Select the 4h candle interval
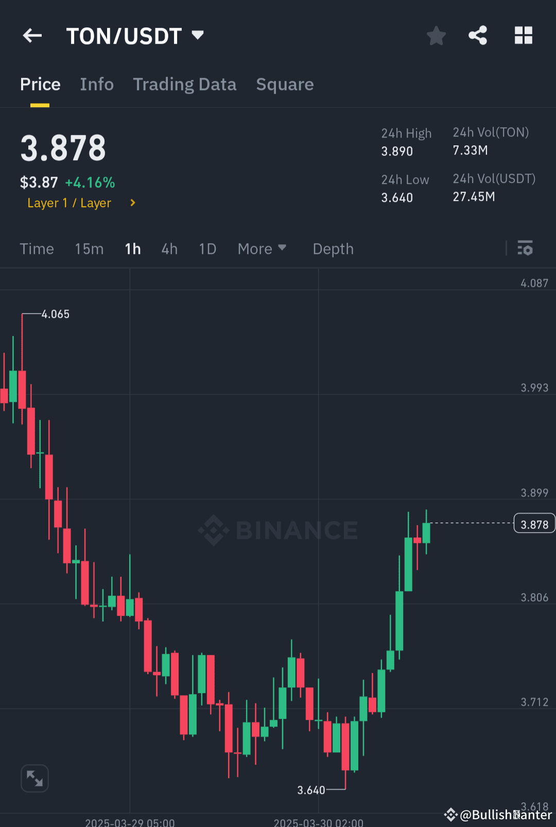The image size is (556, 827). [169, 248]
